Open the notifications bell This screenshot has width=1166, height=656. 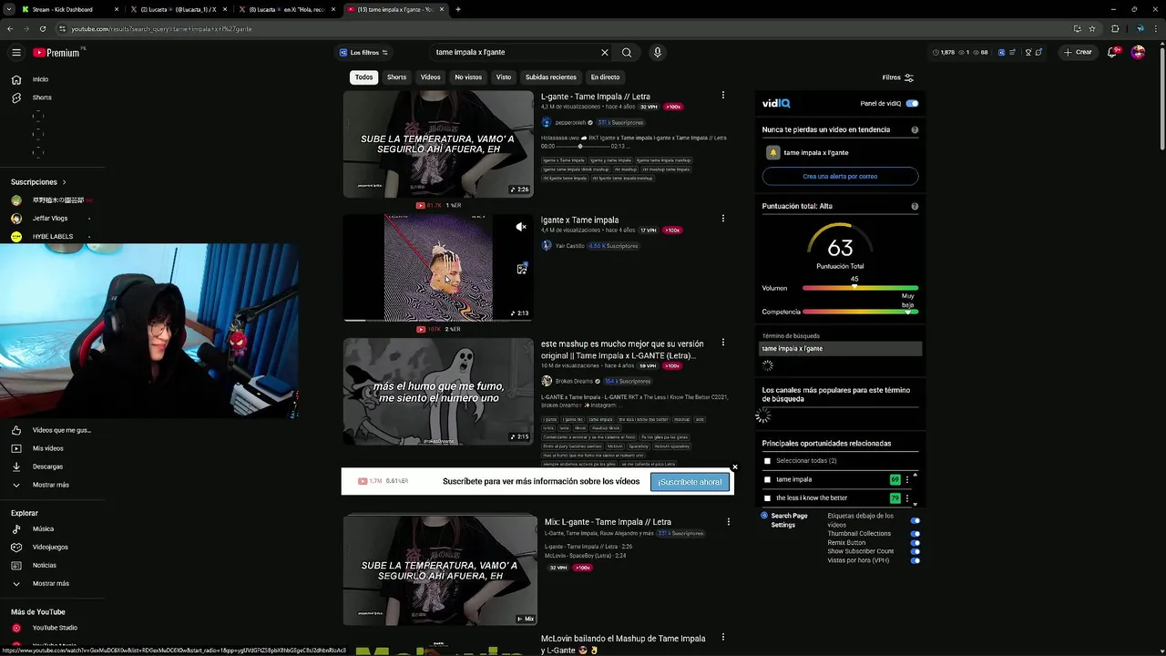[1112, 52]
